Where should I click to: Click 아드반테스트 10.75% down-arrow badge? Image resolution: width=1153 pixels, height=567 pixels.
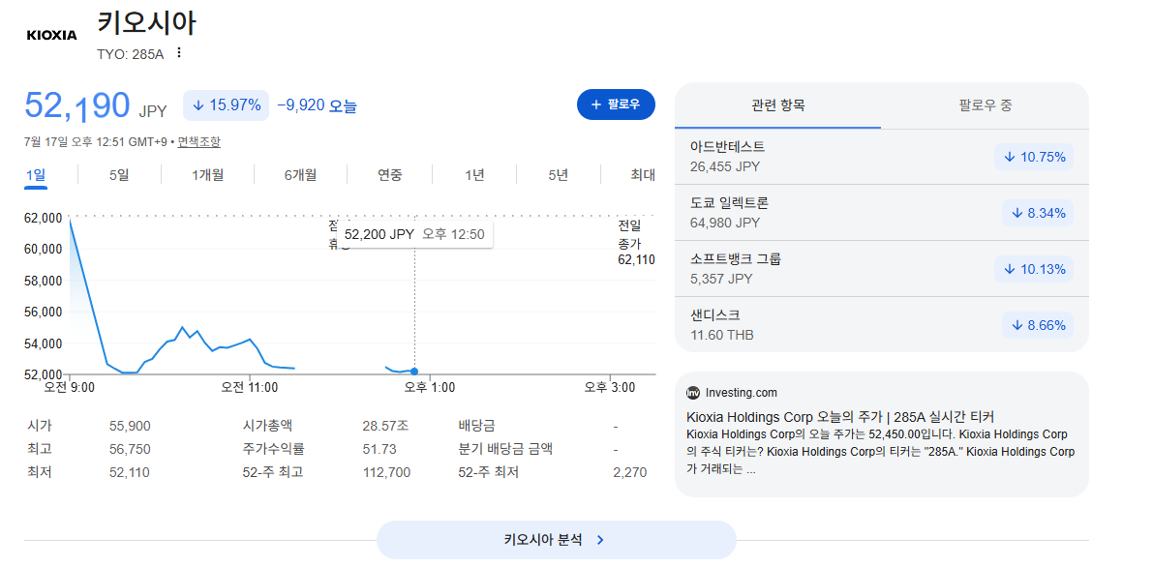pos(1034,157)
